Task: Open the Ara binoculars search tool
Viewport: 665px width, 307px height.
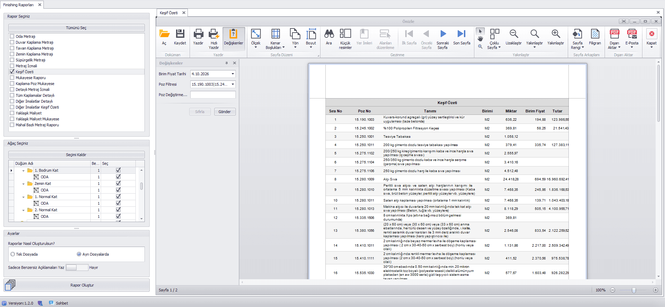Action: click(x=329, y=34)
